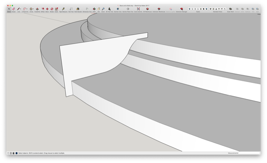Pick the Tape Measure tool

[x=63, y=9]
